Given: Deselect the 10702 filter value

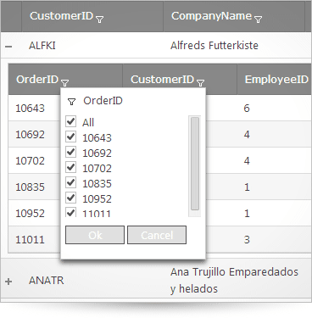Looking at the screenshot, I should [70, 167].
